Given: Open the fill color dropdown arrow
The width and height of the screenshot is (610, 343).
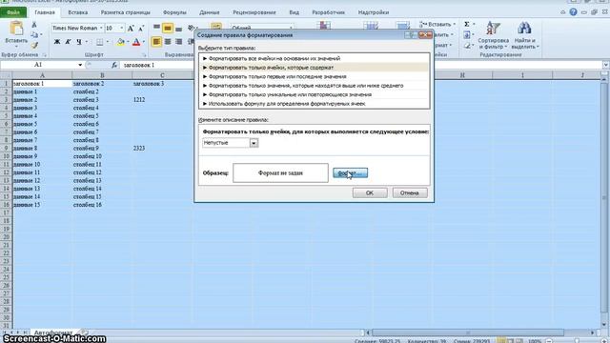Looking at the screenshot, I should tap(127, 42).
